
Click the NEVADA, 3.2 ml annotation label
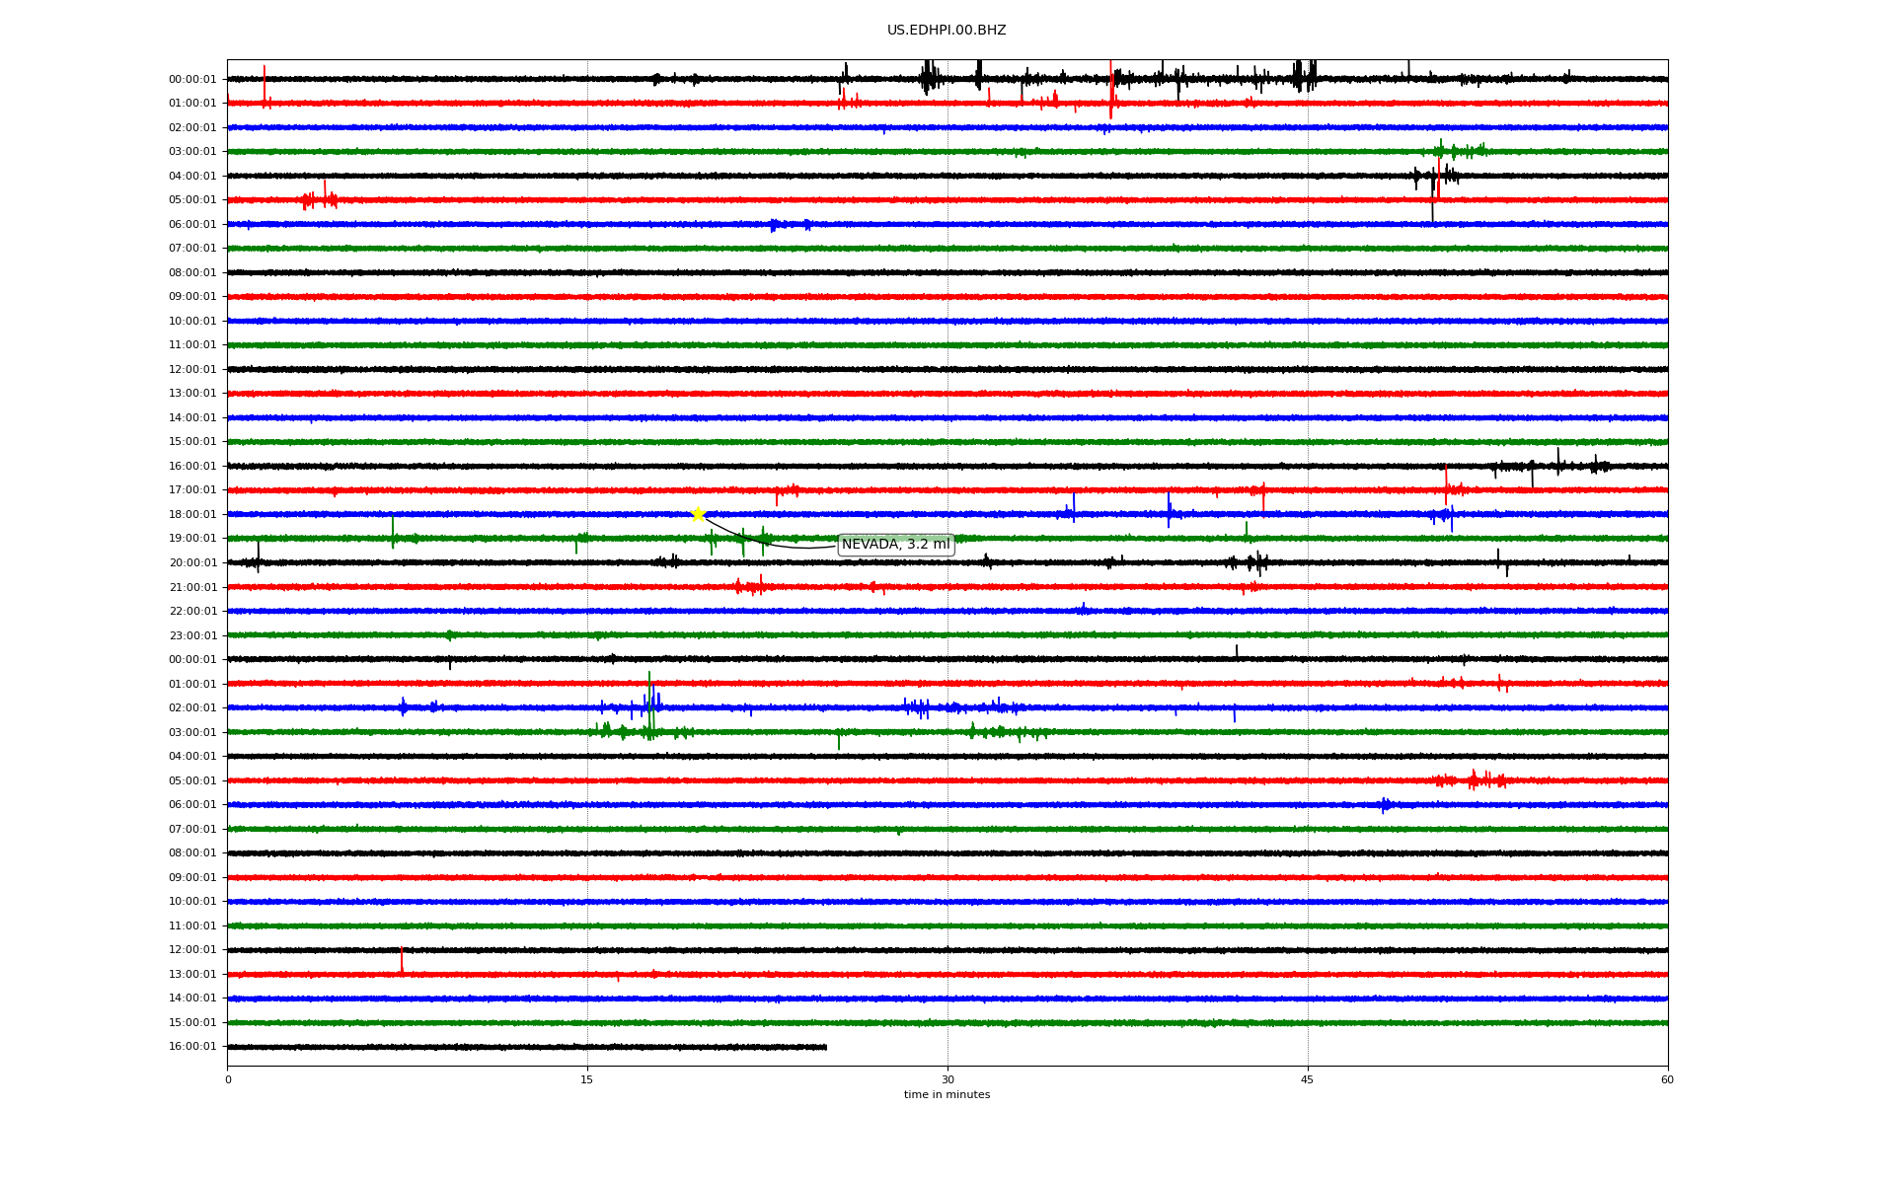(895, 545)
